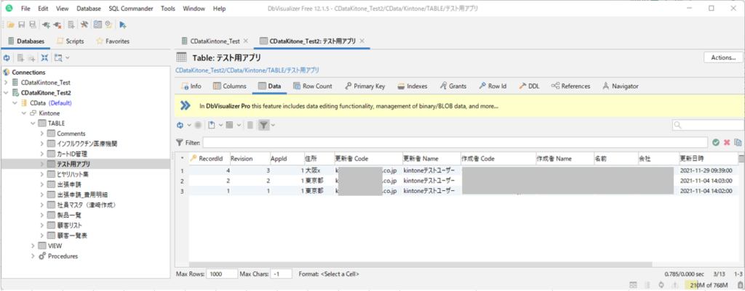The image size is (745, 291).
Task: Open the File menu
Action: [25, 9]
